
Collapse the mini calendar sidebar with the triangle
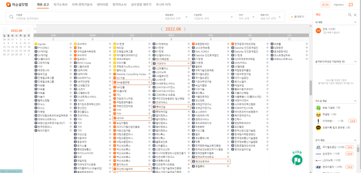(35, 29)
